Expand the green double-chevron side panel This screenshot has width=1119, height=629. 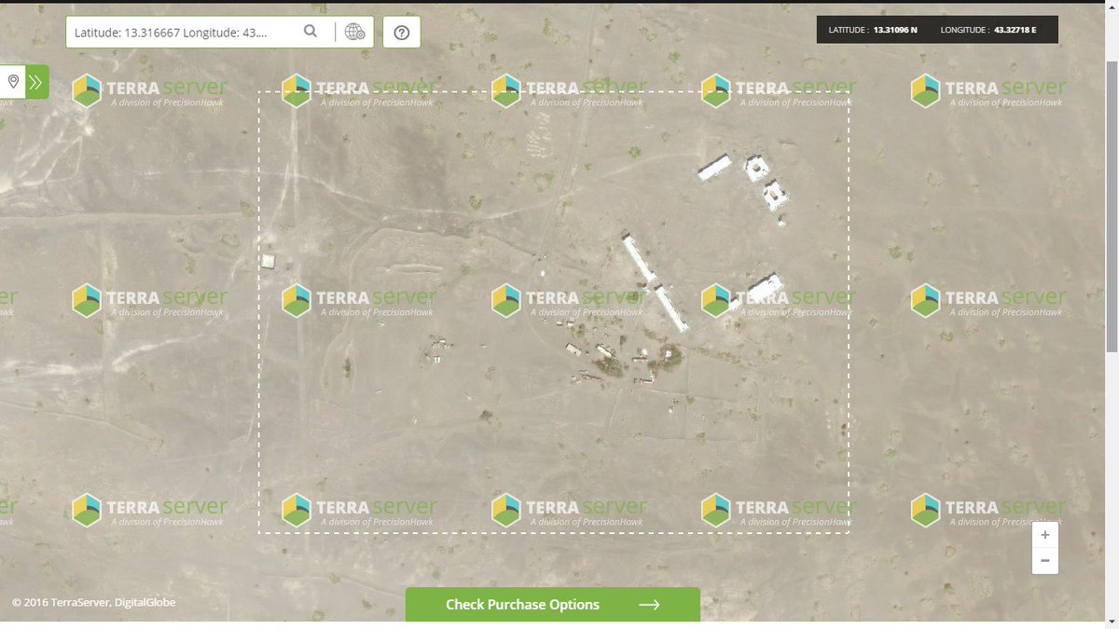[x=36, y=82]
